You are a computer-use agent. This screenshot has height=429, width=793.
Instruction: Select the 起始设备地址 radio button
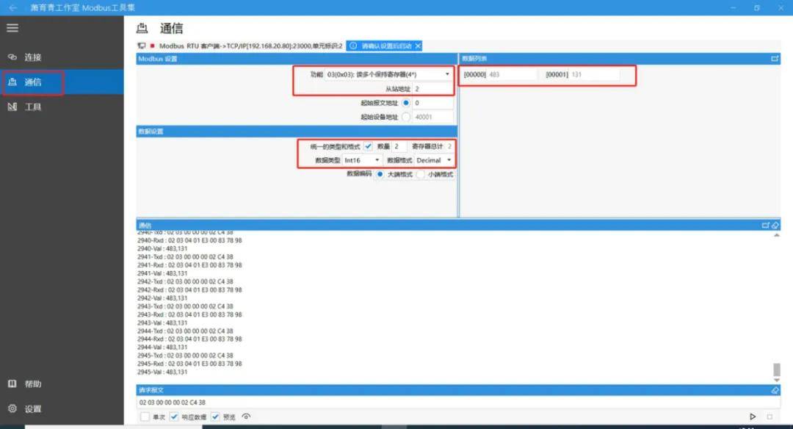[x=405, y=117]
